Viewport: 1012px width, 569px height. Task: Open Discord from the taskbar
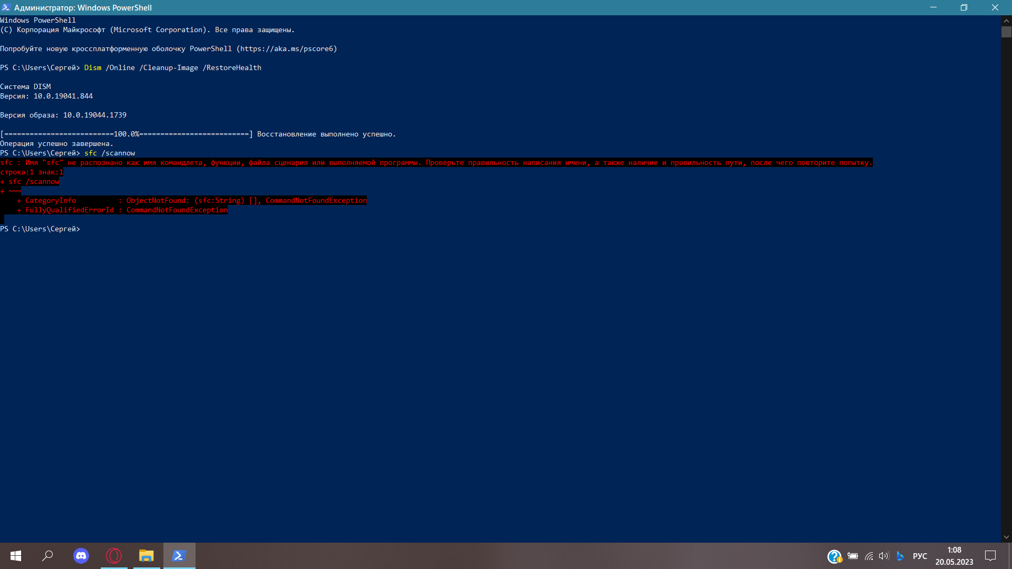tap(81, 556)
